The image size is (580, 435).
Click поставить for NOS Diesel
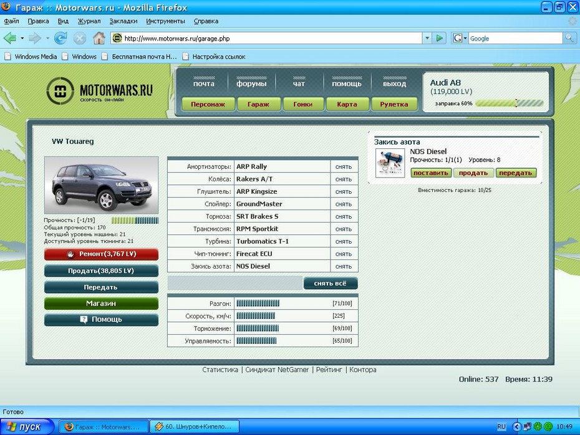point(431,173)
